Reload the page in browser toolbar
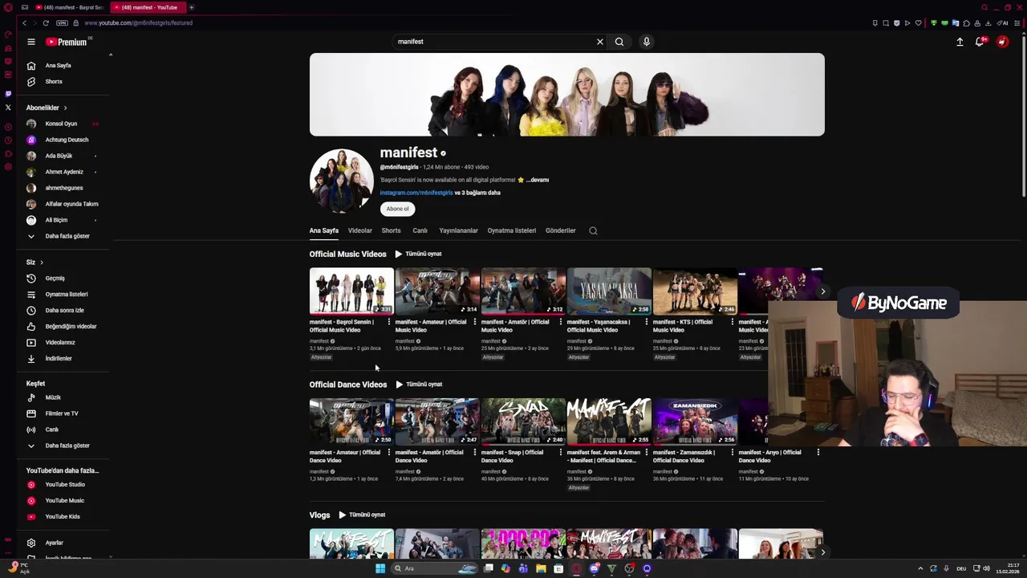 pos(46,22)
